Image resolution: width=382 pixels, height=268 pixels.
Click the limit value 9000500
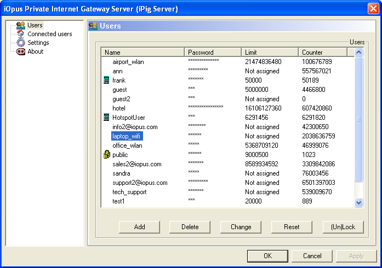(x=256, y=154)
